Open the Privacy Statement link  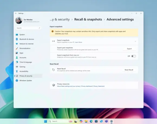(x=99, y=86)
